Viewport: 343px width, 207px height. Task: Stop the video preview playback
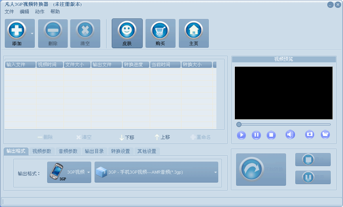271,135
